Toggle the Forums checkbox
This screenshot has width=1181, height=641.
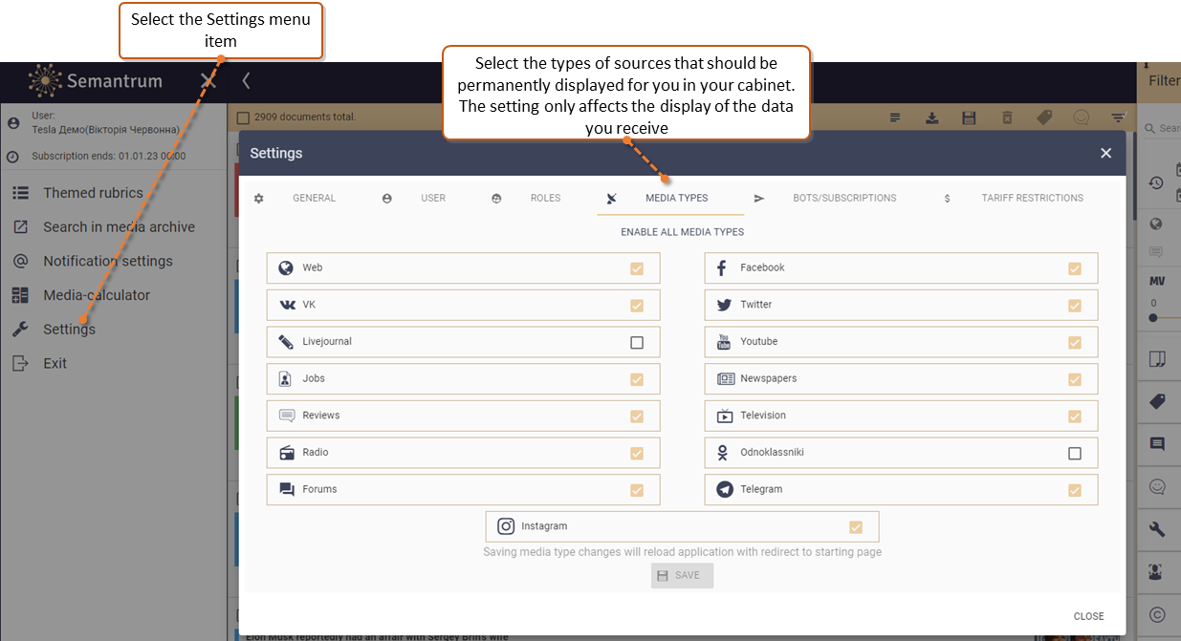pos(637,490)
